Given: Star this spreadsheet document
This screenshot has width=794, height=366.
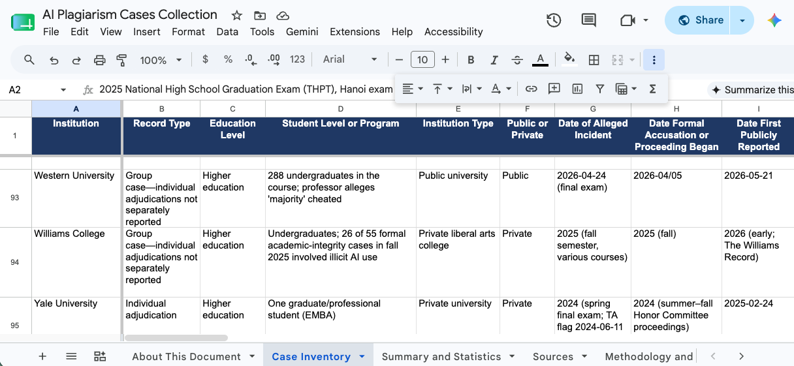Looking at the screenshot, I should 237,15.
